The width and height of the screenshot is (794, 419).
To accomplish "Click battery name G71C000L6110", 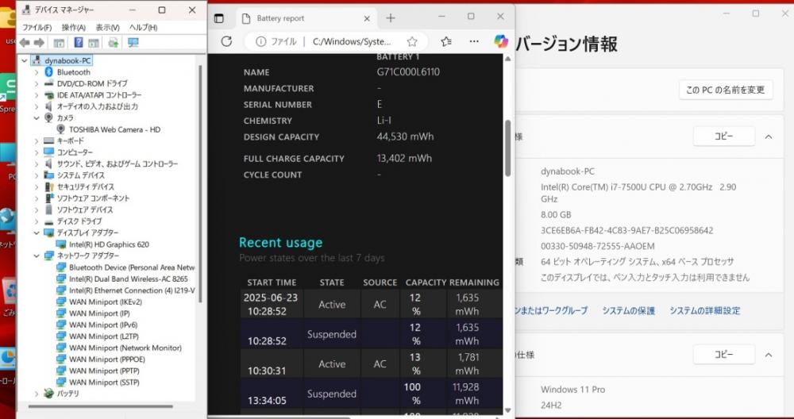I will 408,72.
